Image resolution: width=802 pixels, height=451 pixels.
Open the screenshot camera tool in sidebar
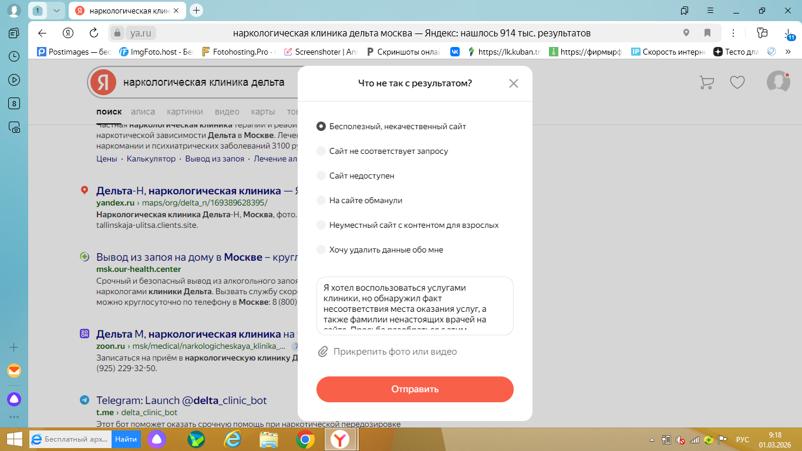[14, 127]
